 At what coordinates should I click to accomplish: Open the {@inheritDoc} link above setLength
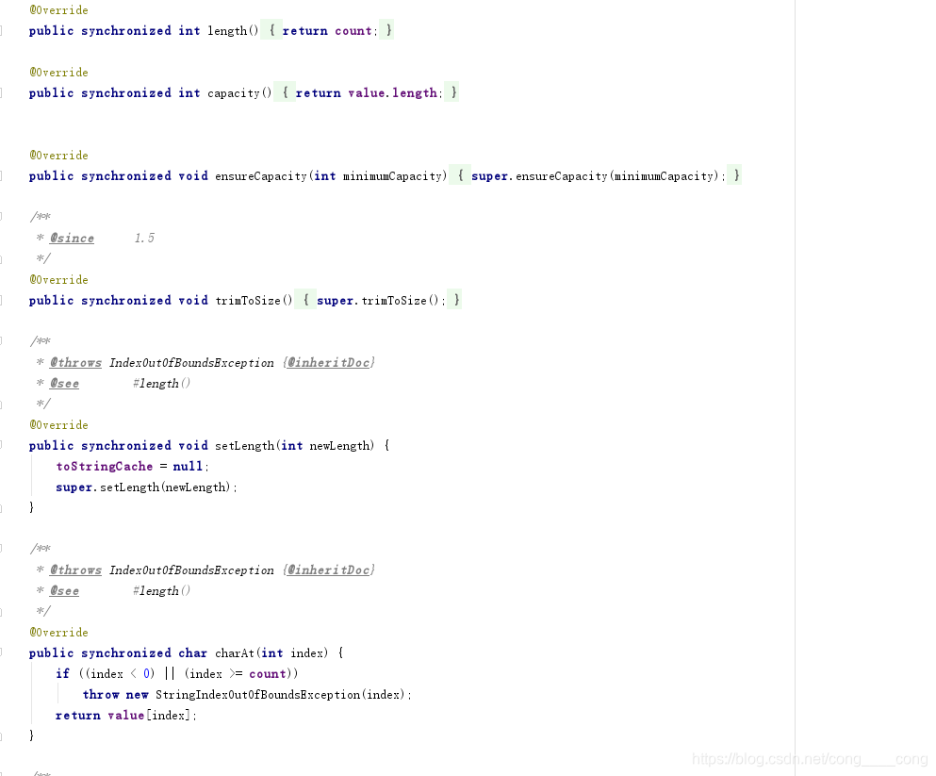328,362
